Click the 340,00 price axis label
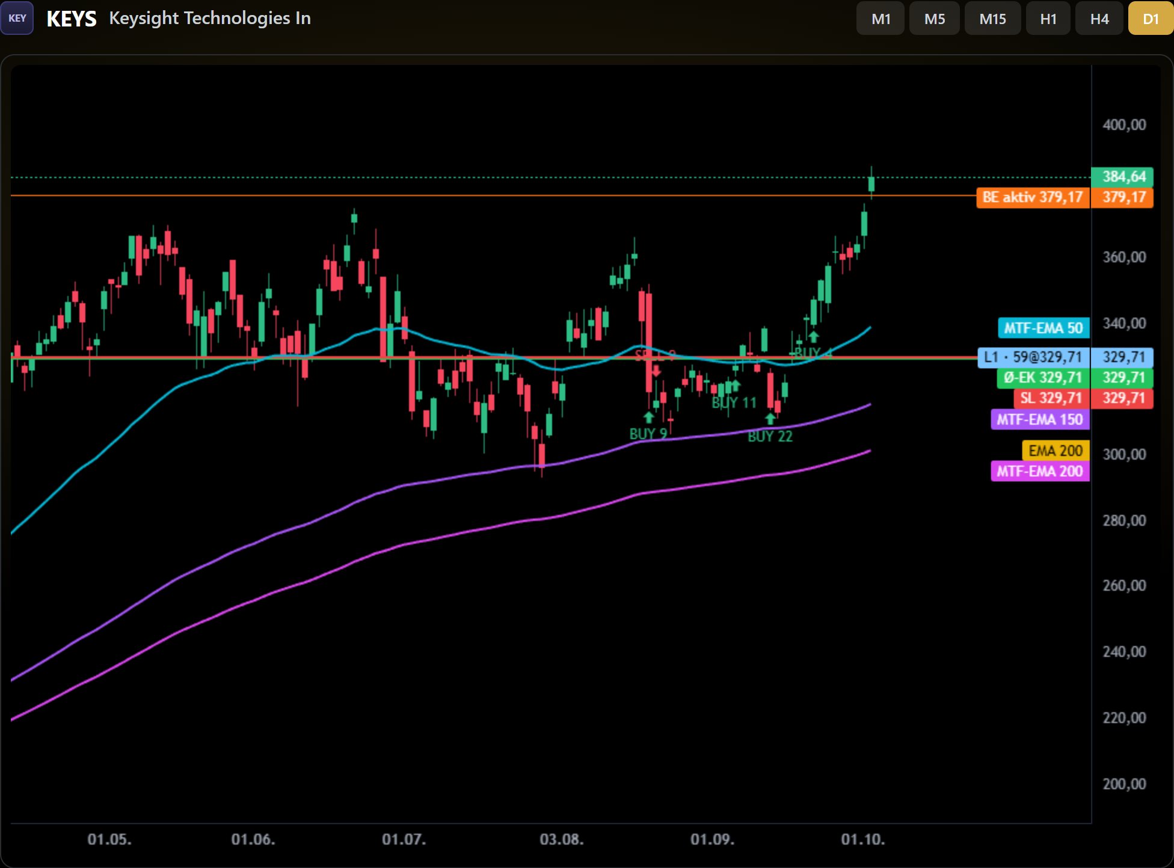 1124,324
